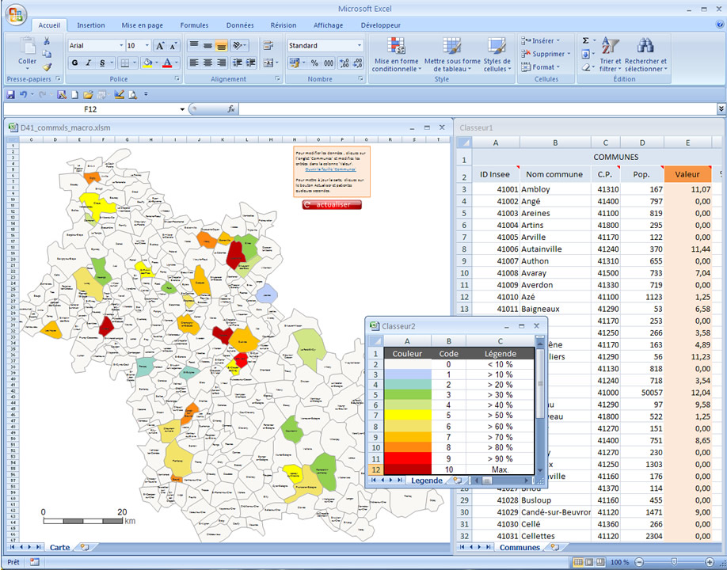Screen dimensions: 727x570
Task: Toggle top vertical alignment
Action: tap(194, 45)
